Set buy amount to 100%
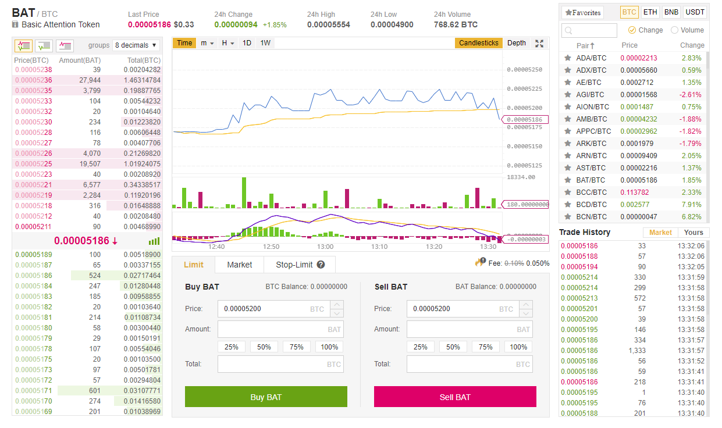The height and width of the screenshot is (428, 722). 329,347
